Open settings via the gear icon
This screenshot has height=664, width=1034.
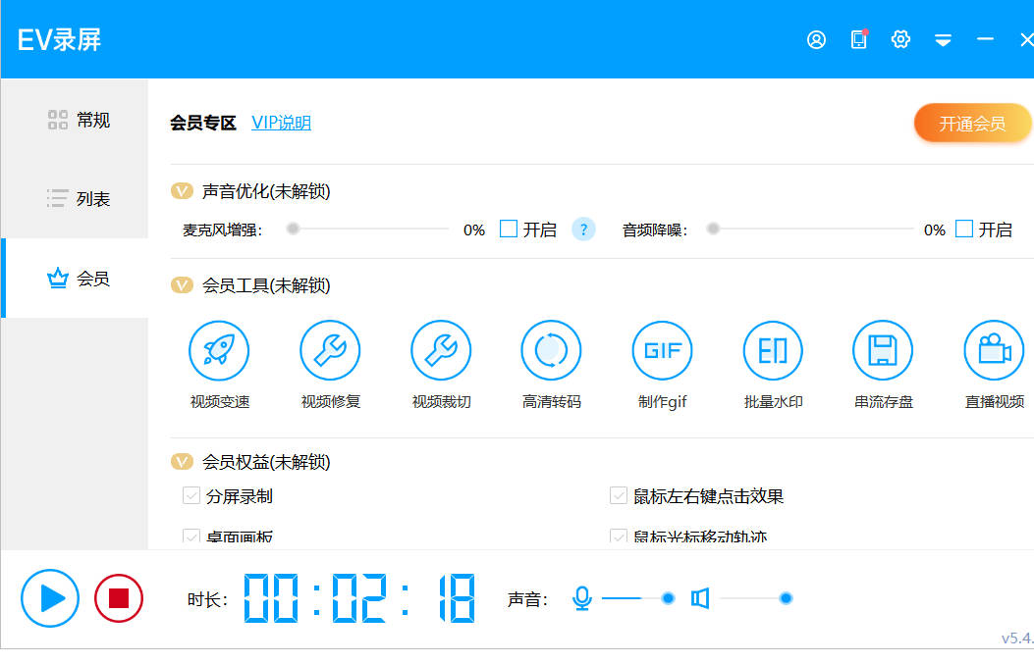pyautogui.click(x=900, y=40)
